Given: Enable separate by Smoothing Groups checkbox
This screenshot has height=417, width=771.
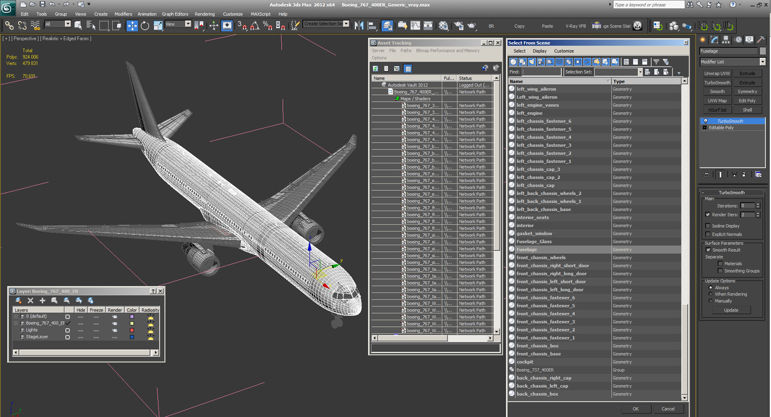Looking at the screenshot, I should tap(720, 271).
